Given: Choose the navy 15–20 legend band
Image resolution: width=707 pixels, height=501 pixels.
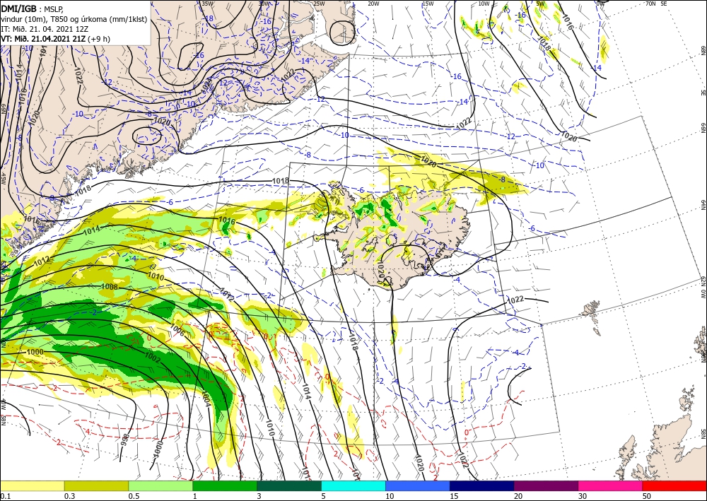Looking at the screenshot, I should coord(482,485).
